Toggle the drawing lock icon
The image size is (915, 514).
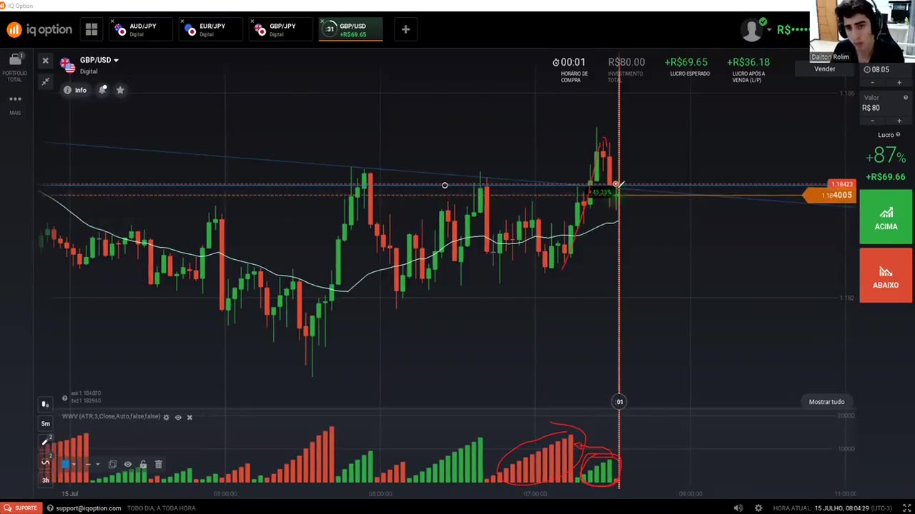(x=143, y=464)
